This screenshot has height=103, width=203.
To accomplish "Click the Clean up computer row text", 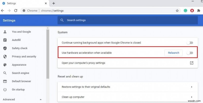I will pos(73,97).
